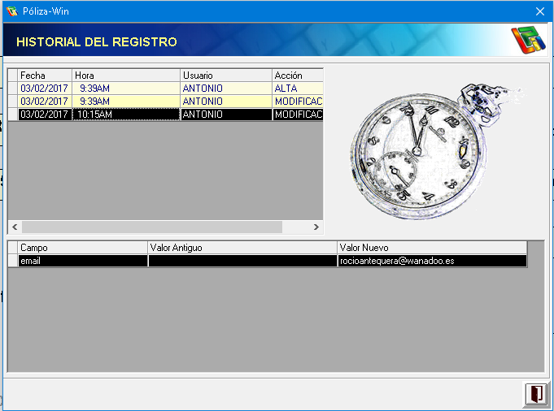This screenshot has width=554, height=411.
Task: Select MODIFICAC cell of the 10:15AM row
Action: click(x=298, y=115)
